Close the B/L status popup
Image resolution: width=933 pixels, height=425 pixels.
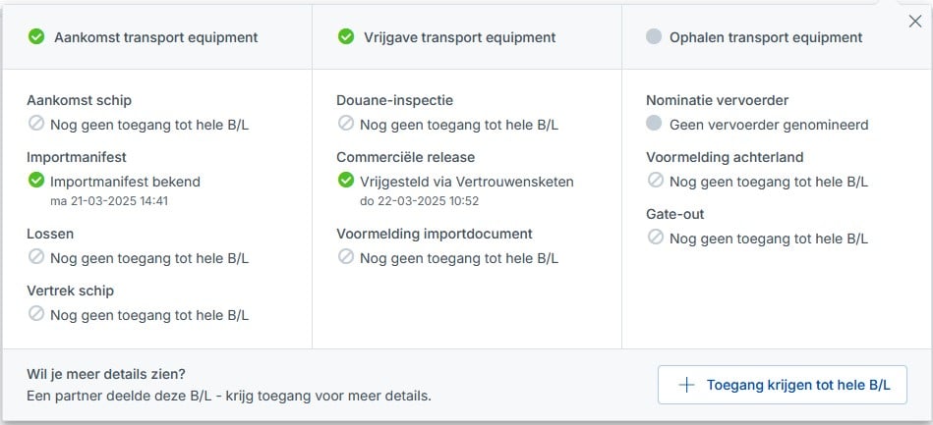coord(915,22)
